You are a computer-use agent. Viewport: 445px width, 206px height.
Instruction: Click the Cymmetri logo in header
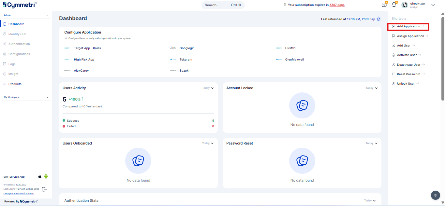click(x=20, y=5)
